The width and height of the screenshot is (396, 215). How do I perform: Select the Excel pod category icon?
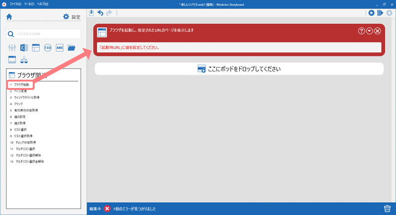(24, 47)
